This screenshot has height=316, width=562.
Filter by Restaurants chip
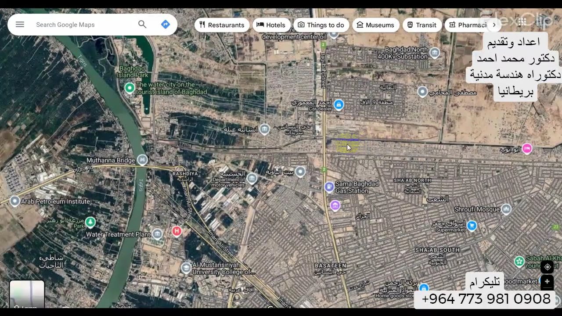(x=222, y=25)
